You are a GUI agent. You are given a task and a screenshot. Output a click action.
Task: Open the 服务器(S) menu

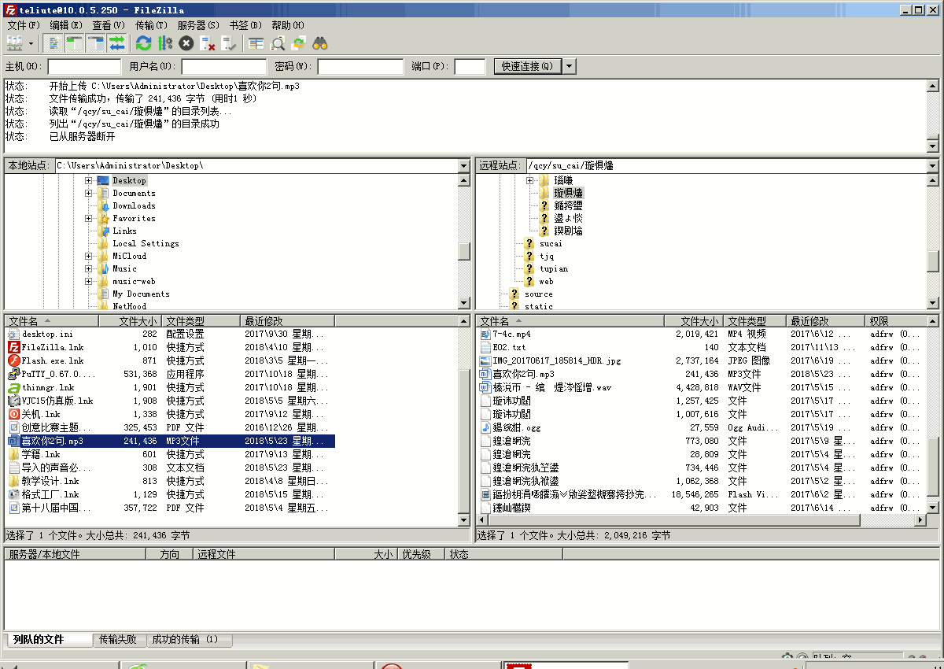click(x=198, y=25)
